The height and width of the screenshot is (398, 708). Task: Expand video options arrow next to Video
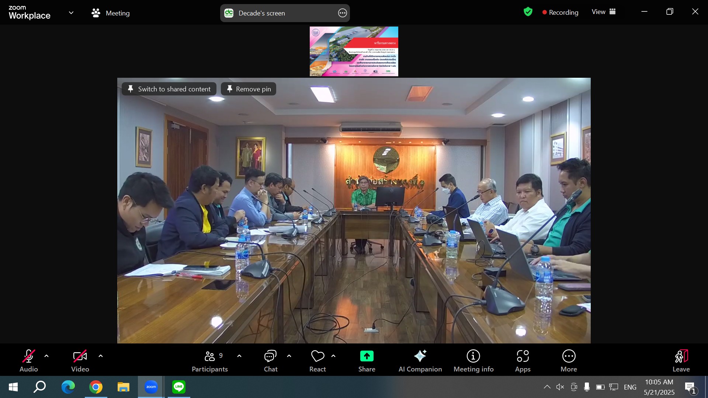tap(101, 356)
